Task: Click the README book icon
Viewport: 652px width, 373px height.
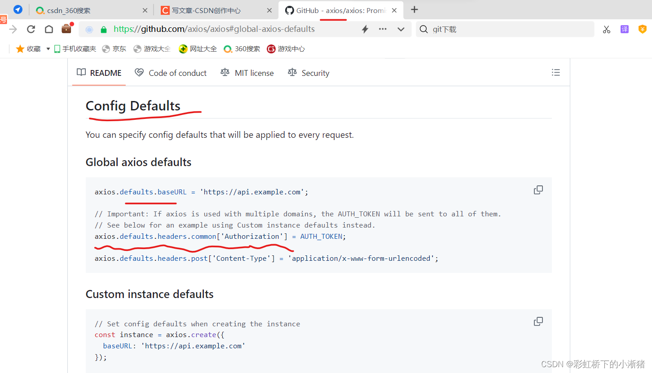Action: click(81, 72)
